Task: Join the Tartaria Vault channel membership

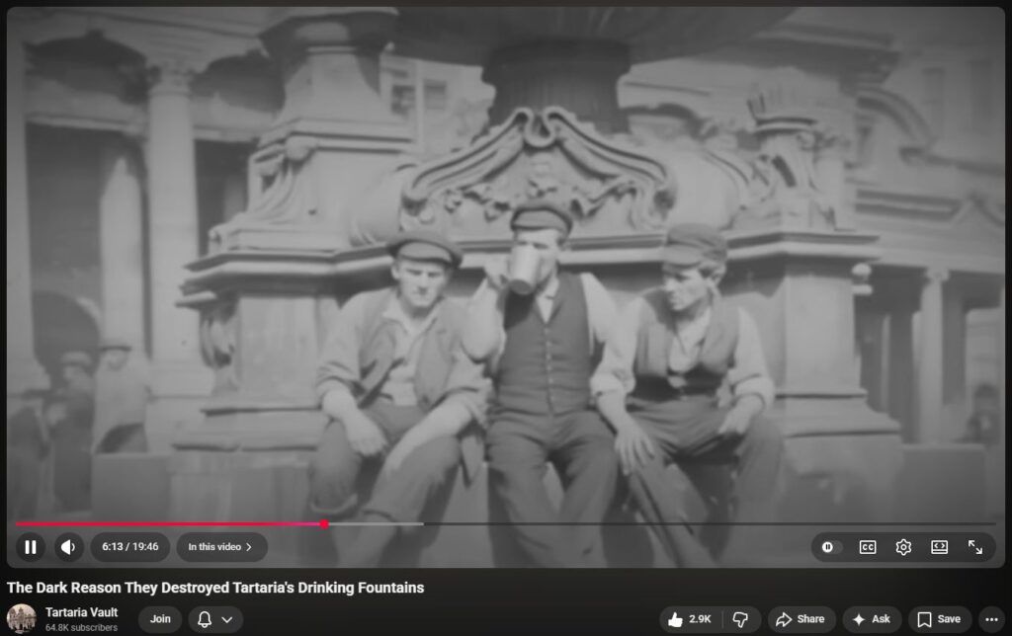Action: click(x=159, y=619)
